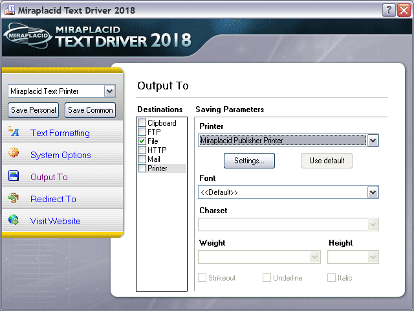The width and height of the screenshot is (414, 311).
Task: Click the Use default button
Action: click(x=327, y=161)
